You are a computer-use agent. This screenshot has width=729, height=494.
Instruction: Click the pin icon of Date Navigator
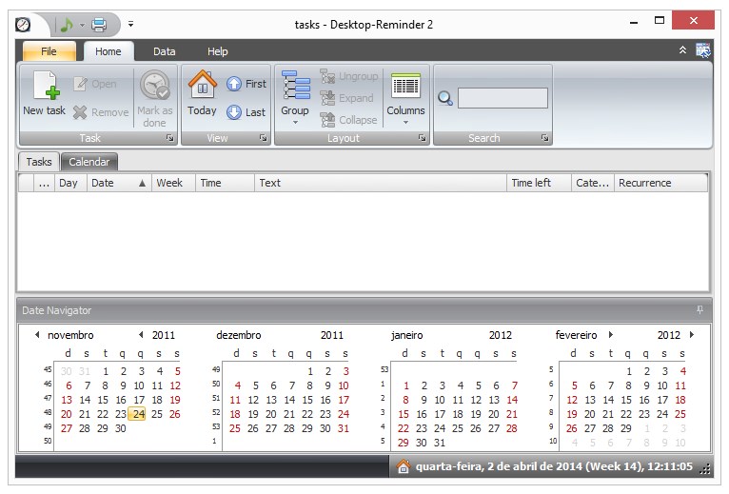pyautogui.click(x=699, y=309)
